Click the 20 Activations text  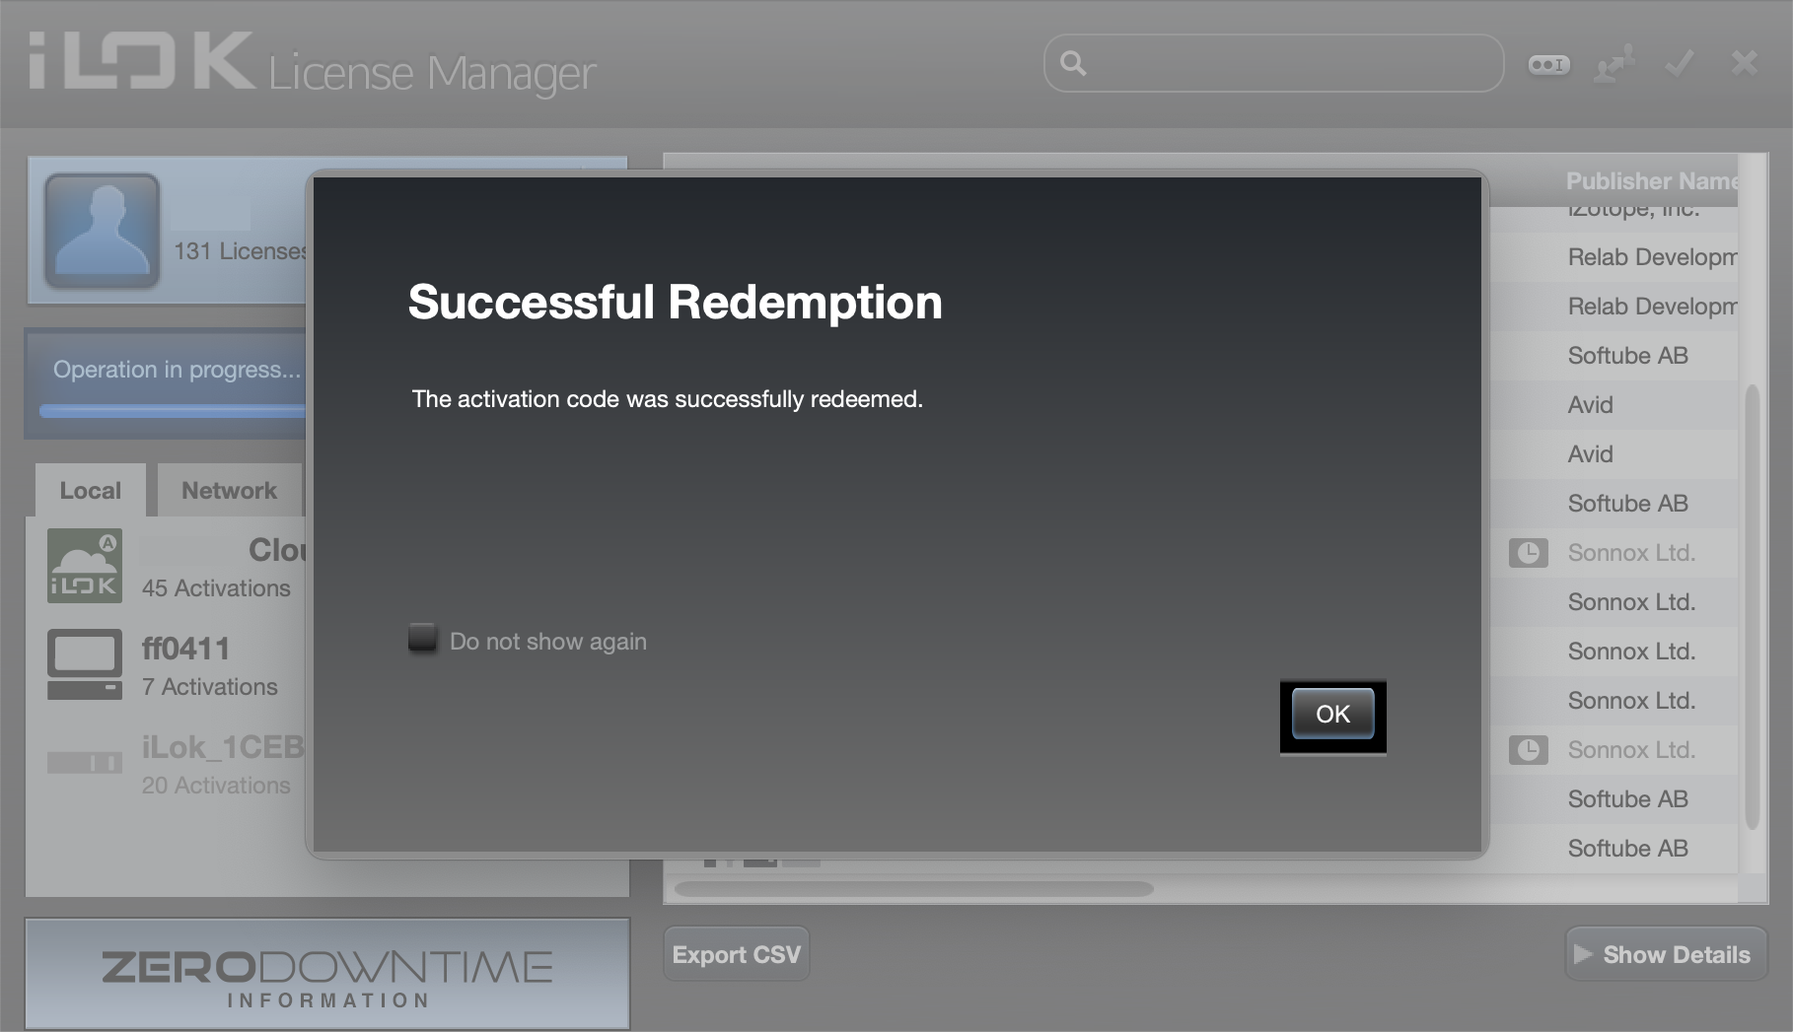point(216,786)
